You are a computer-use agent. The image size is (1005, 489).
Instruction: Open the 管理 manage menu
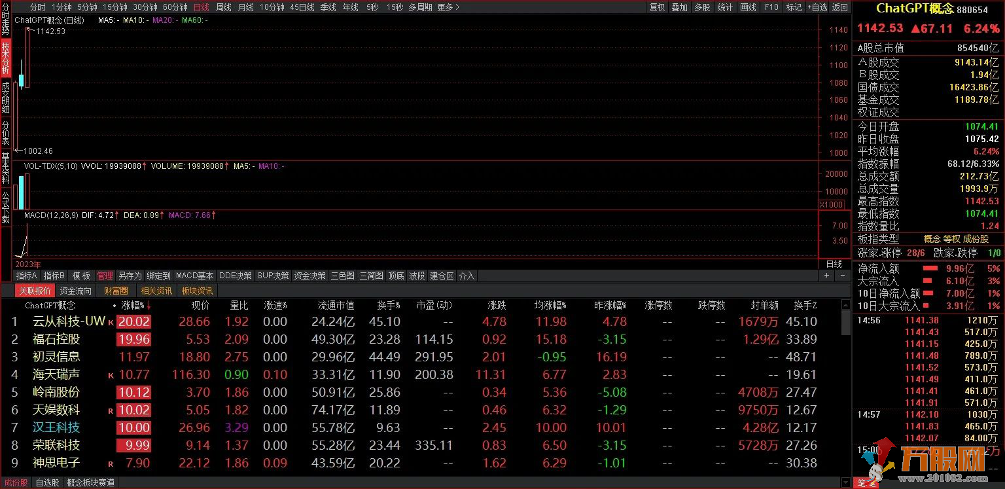tap(105, 276)
